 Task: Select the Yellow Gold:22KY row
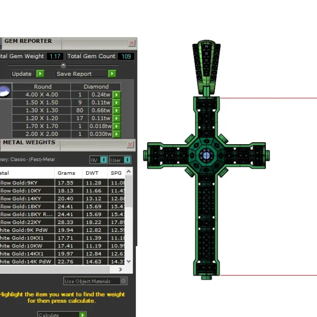click(62, 222)
